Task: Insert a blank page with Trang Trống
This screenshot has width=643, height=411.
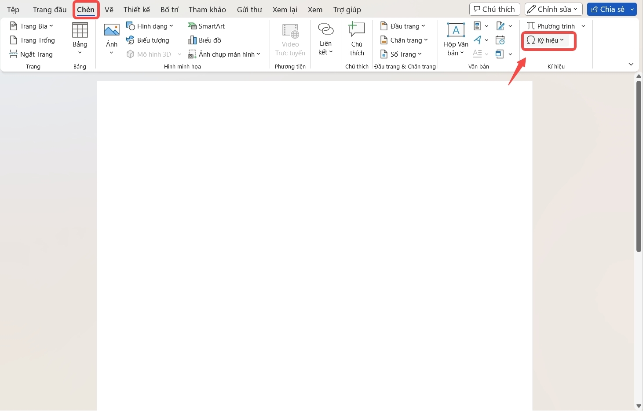Action: (x=33, y=40)
